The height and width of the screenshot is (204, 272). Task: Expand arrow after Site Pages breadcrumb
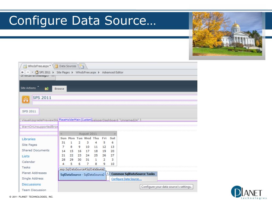tap(72, 72)
